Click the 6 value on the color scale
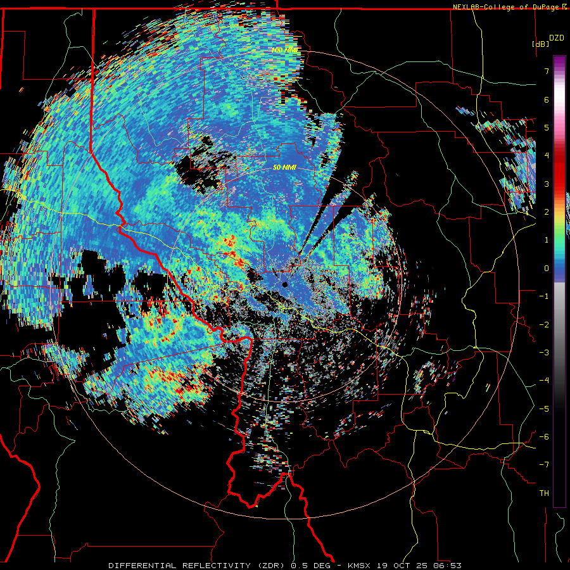The width and height of the screenshot is (570, 570). (547, 99)
